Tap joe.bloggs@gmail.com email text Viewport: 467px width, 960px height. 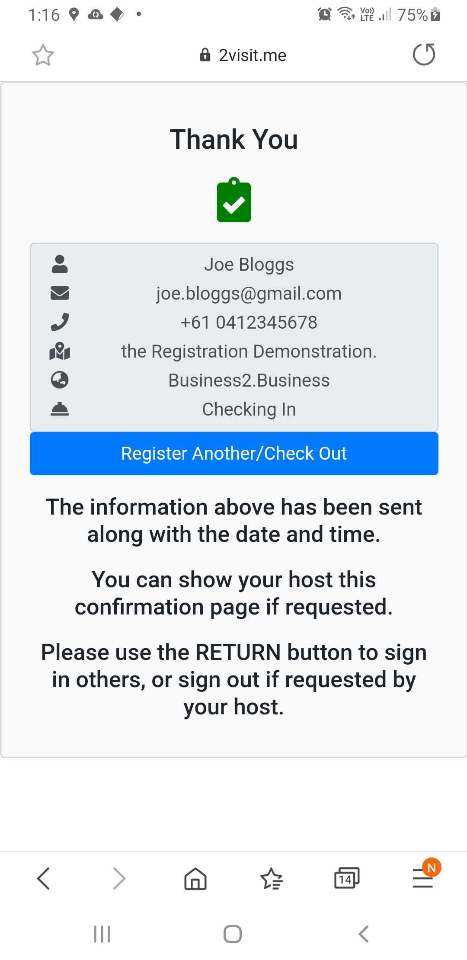coord(249,293)
